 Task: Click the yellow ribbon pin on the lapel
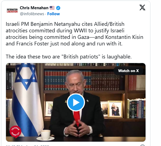66,101
